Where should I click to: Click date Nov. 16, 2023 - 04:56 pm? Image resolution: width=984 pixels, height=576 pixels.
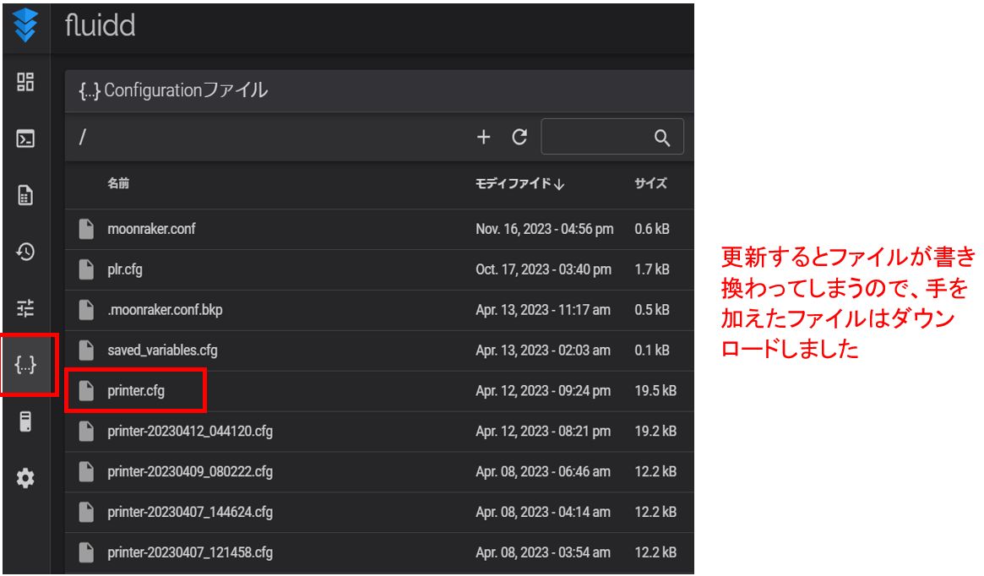pyautogui.click(x=545, y=229)
